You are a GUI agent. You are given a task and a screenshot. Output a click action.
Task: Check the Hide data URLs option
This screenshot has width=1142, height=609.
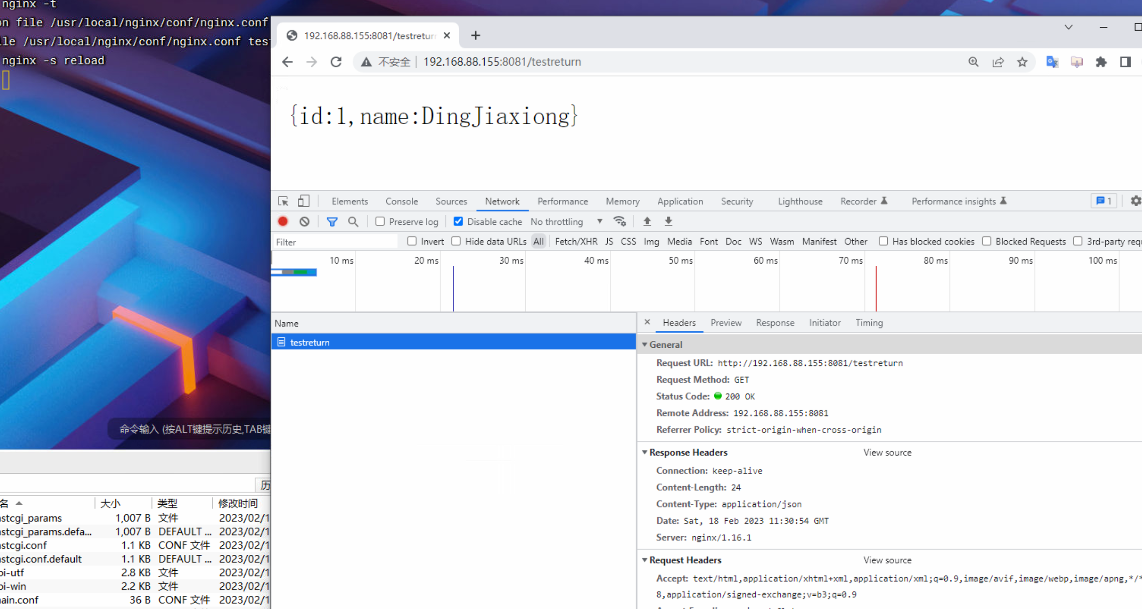point(456,241)
